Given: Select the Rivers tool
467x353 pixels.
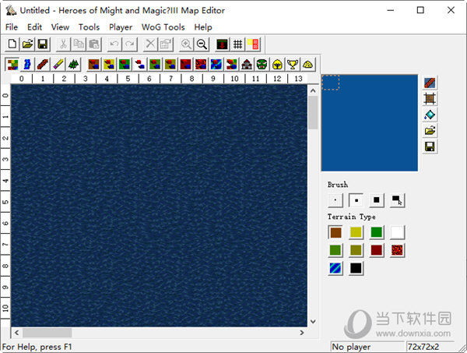Looking at the screenshot, I should (x=27, y=64).
